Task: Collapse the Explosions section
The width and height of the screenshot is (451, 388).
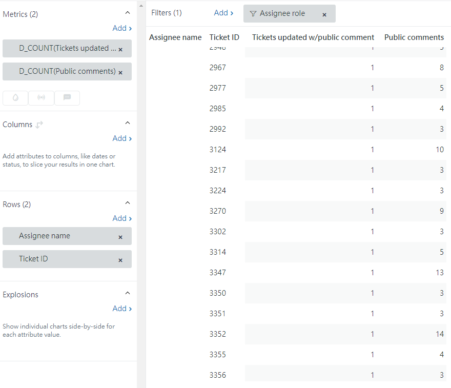Action: point(128,293)
